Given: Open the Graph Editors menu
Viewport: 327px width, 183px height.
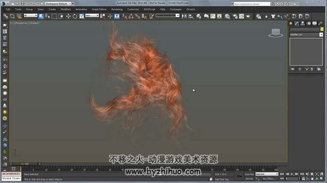Looking at the screenshot, I should pos(99,9).
